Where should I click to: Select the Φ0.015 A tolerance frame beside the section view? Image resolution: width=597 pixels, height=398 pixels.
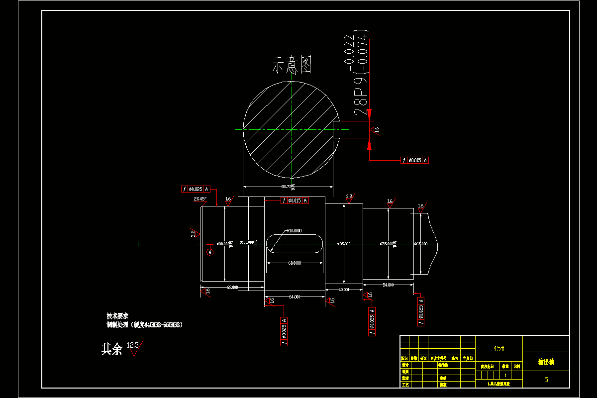[415, 160]
